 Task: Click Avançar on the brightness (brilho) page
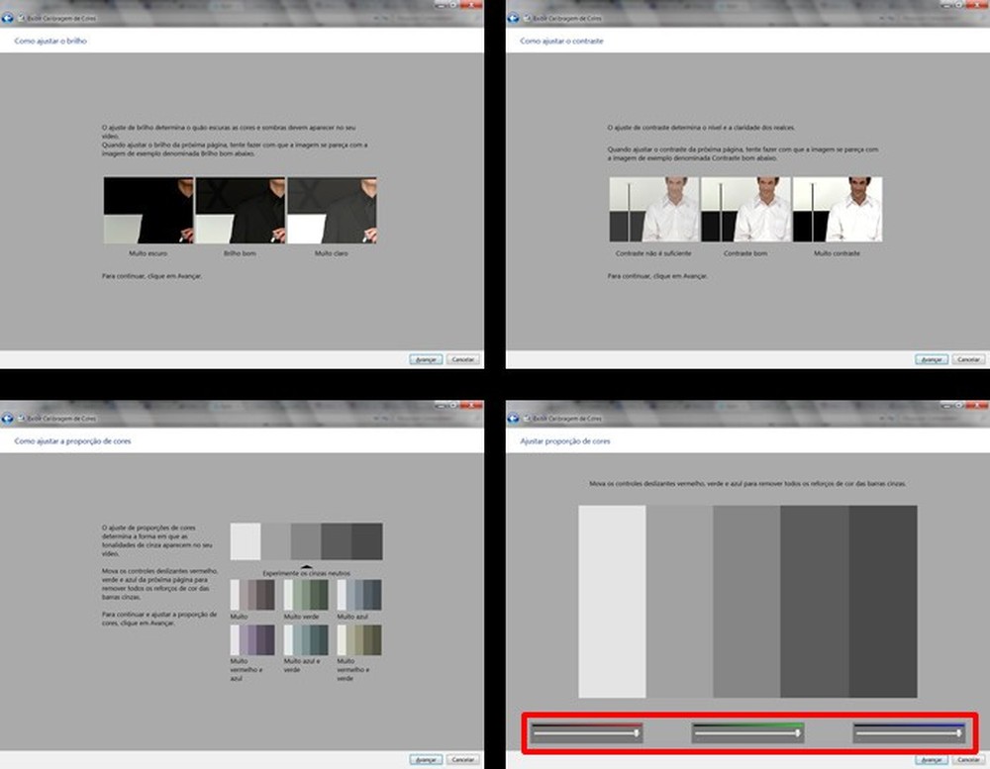point(426,359)
